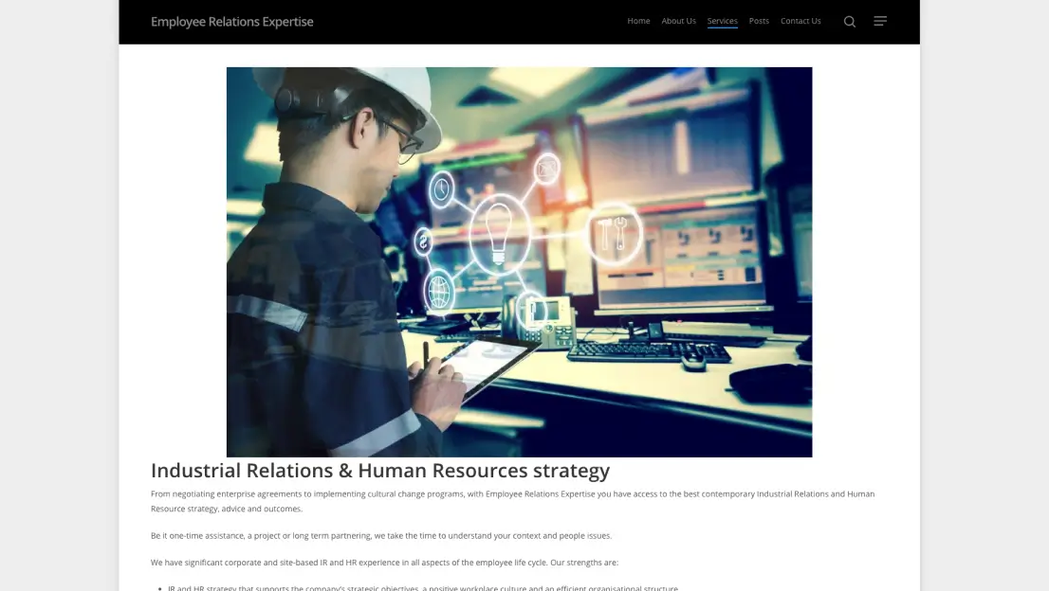
Task: Navigate to the Posts page
Action: (759, 21)
